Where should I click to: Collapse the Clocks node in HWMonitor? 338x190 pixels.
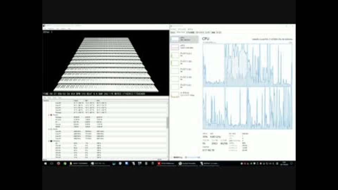click(x=49, y=129)
